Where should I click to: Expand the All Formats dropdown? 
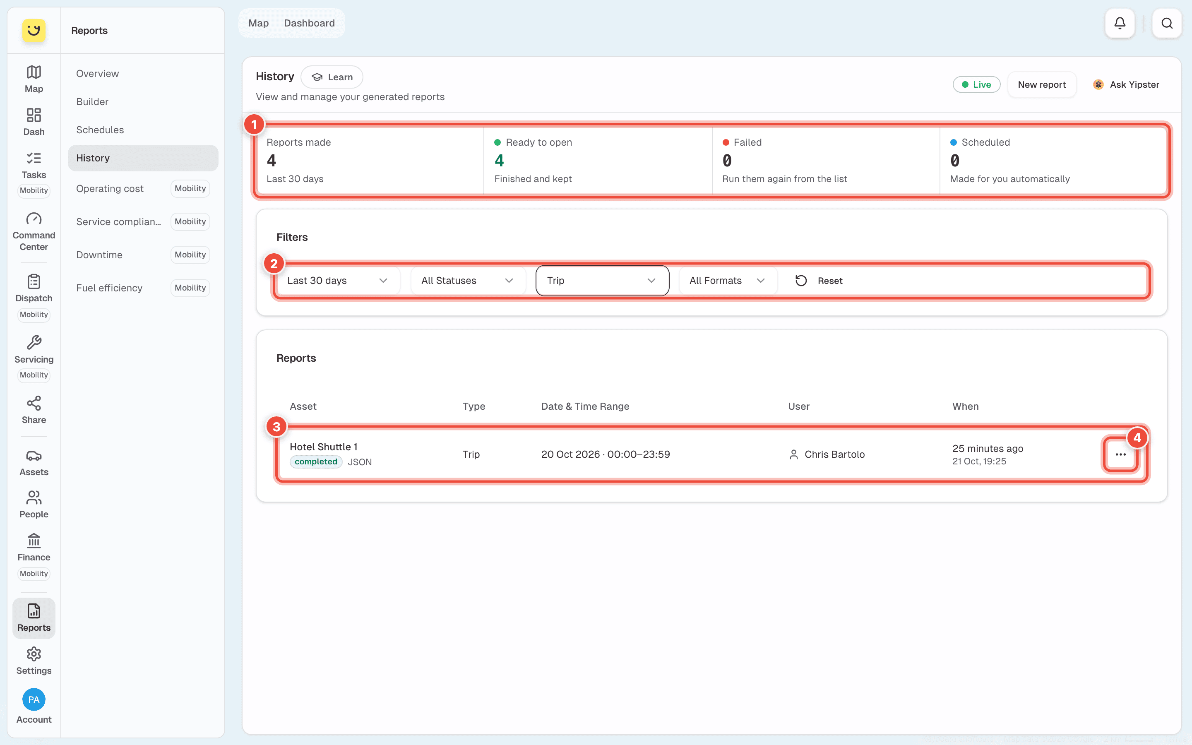pos(728,281)
